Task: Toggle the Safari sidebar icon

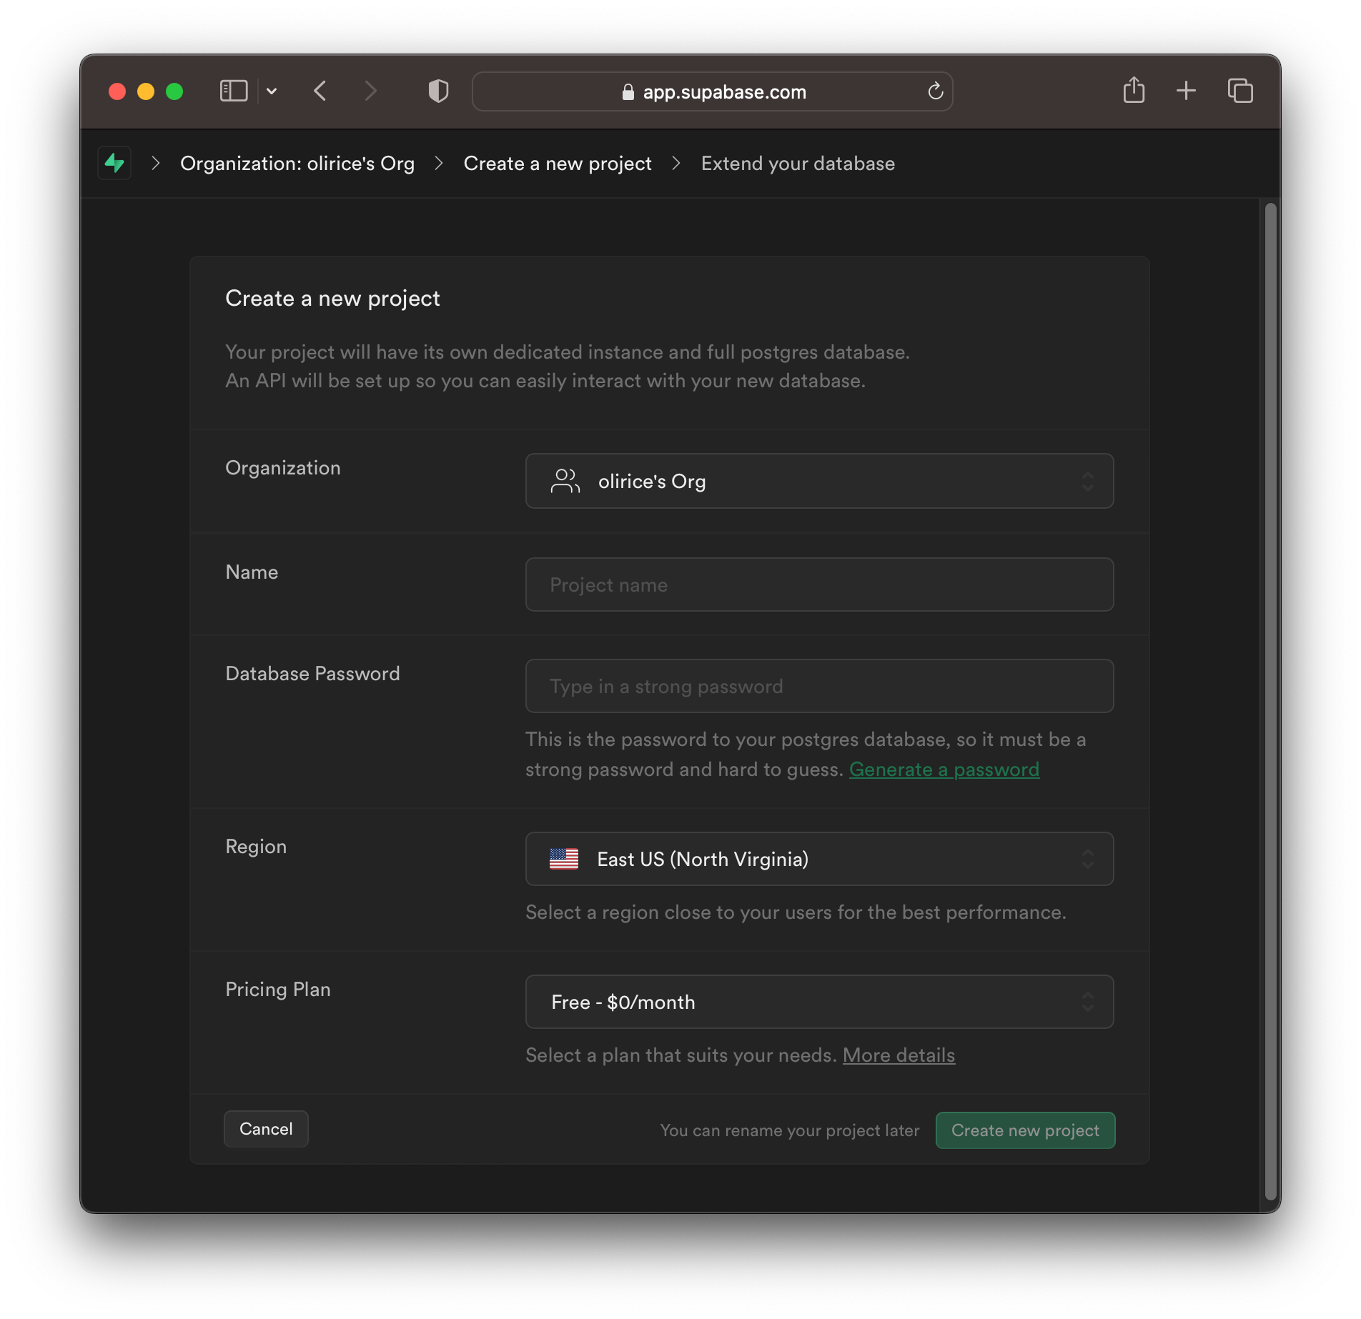Action: 234,91
